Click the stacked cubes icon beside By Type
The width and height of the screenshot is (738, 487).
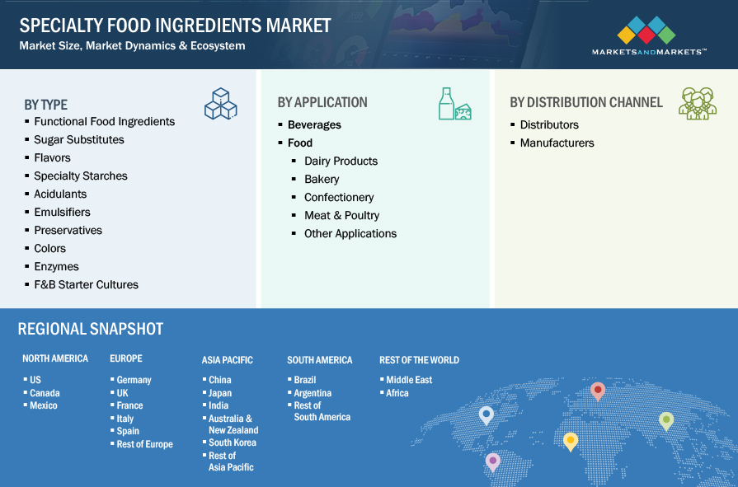(x=220, y=104)
